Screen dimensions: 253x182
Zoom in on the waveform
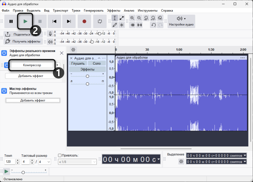click(132, 18)
